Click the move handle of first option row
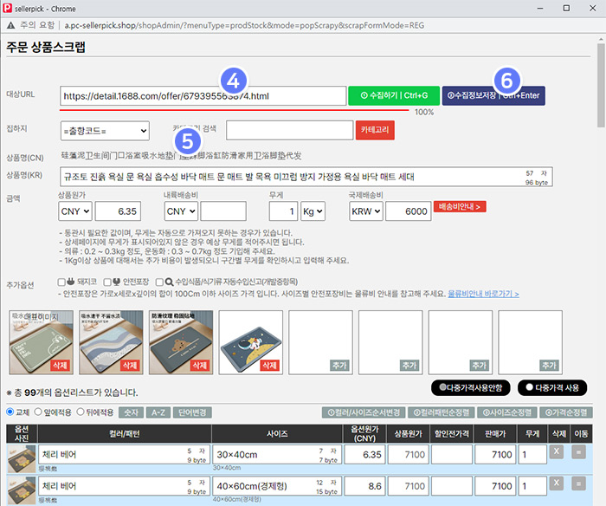606x506 pixels. (577, 451)
